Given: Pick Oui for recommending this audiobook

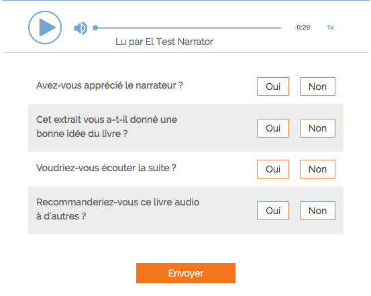Looking at the screenshot, I should (273, 211).
